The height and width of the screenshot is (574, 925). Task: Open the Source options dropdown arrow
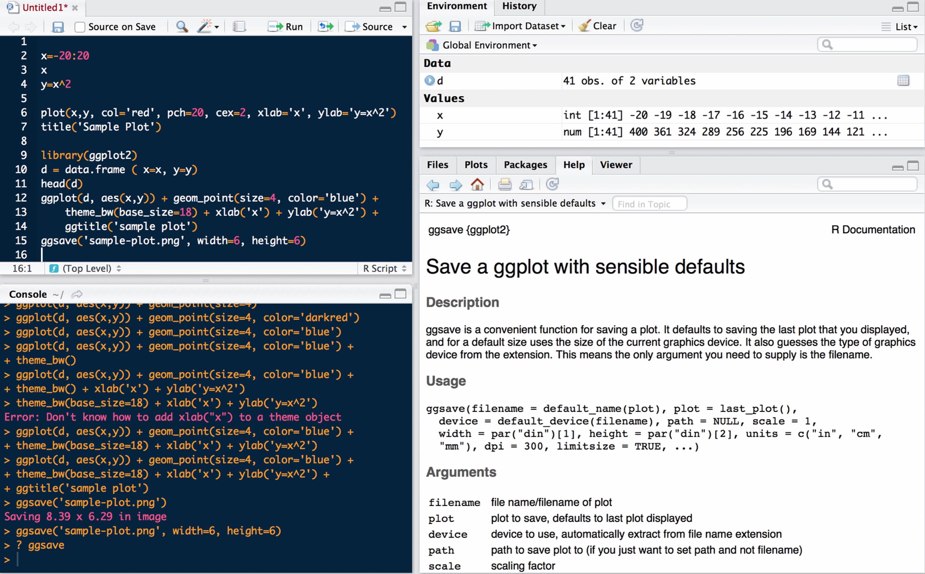pos(404,27)
